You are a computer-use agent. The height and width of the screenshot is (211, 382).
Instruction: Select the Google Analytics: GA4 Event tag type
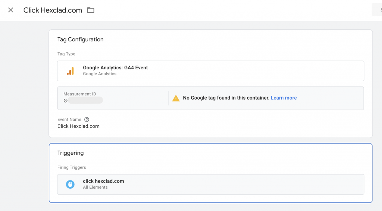[x=210, y=71]
